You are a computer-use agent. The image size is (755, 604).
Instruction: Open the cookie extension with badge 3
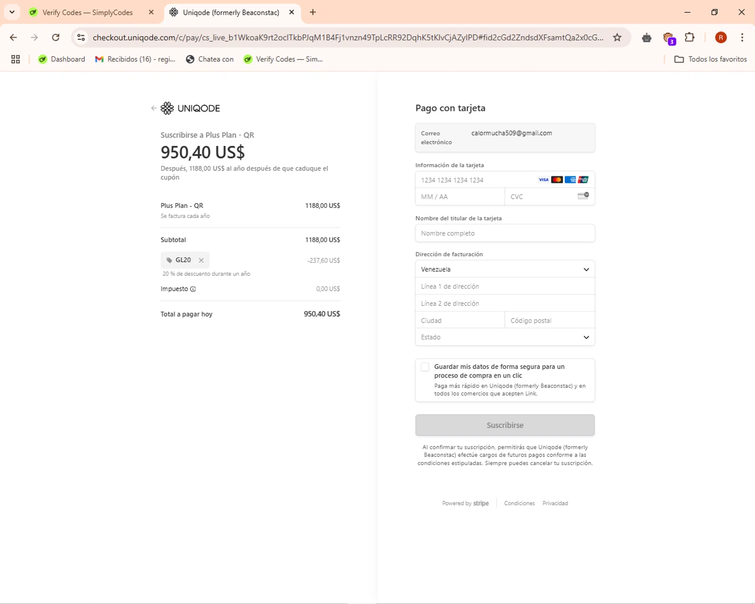668,38
